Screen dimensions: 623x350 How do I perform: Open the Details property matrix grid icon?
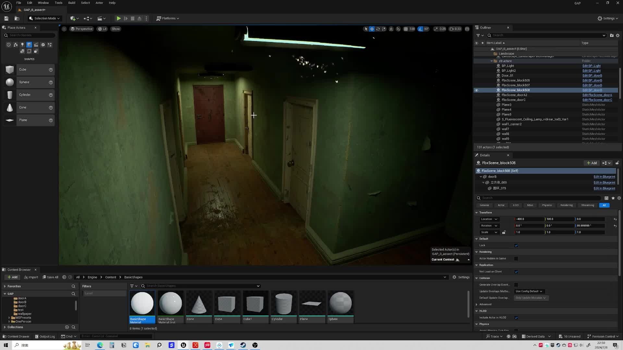point(606,198)
